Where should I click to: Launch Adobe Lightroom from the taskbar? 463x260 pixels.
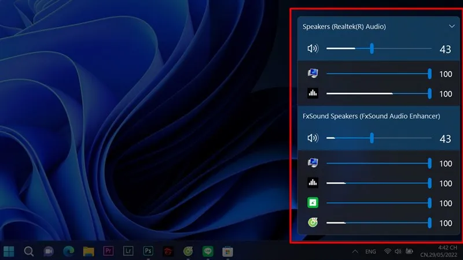click(x=128, y=251)
